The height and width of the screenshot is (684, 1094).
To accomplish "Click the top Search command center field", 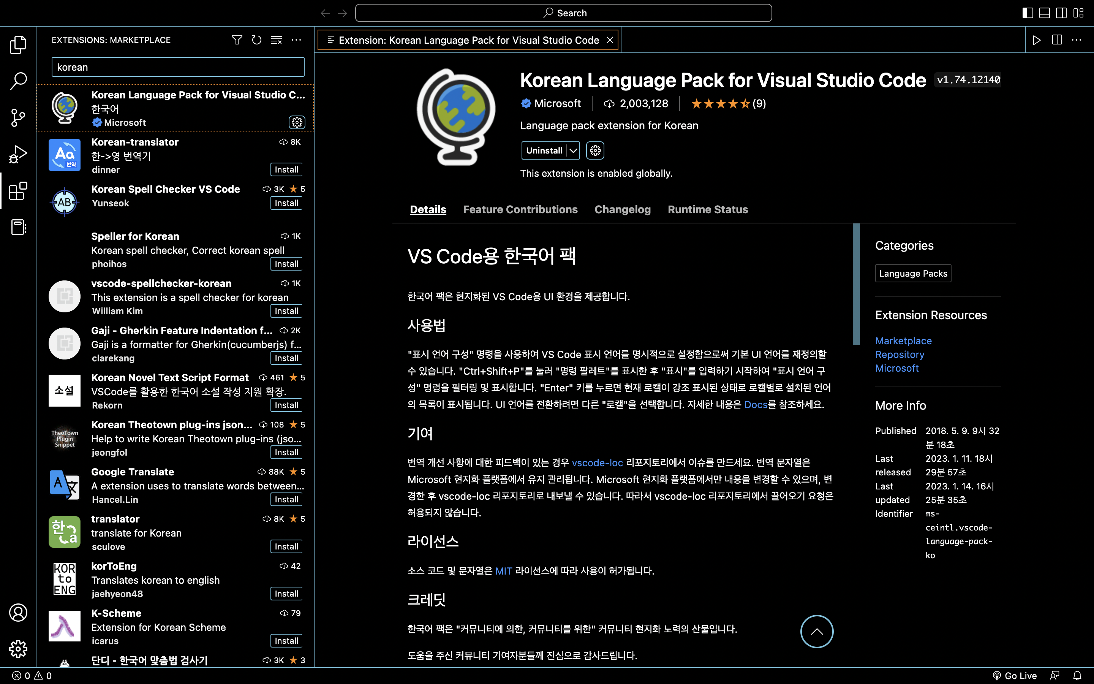I will point(563,13).
